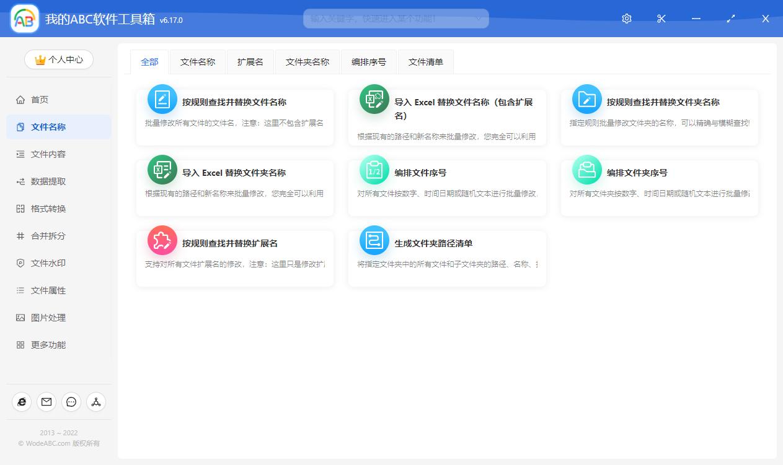Open the settings gear in the title bar
Screen dimensions: 783x465
click(x=626, y=19)
